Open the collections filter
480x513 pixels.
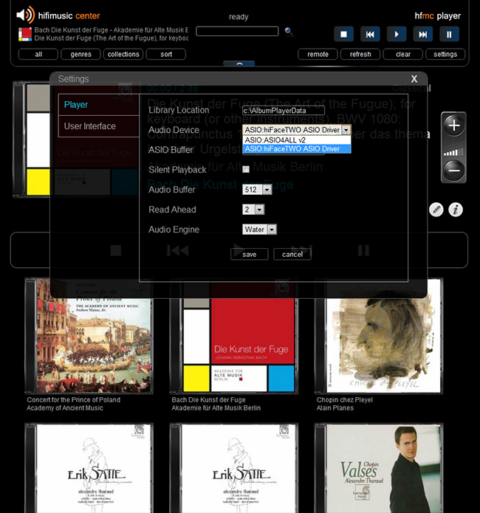point(123,55)
